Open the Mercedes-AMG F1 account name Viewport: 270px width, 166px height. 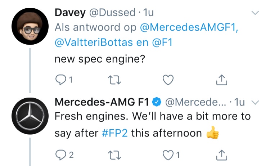point(102,102)
